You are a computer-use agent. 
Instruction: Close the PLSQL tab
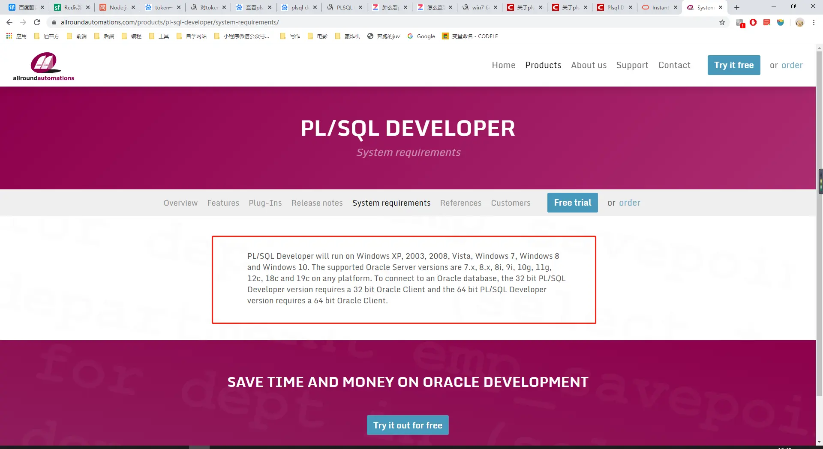(360, 7)
